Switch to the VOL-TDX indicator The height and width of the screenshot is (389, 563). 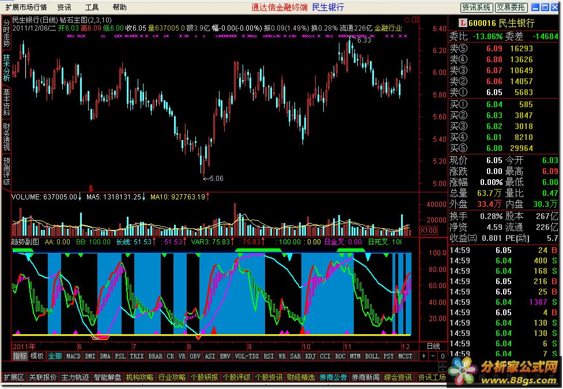click(x=247, y=356)
